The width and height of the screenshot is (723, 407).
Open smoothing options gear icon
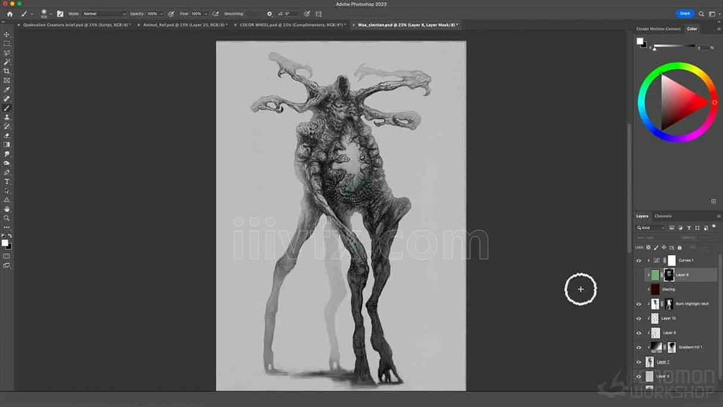coord(269,14)
